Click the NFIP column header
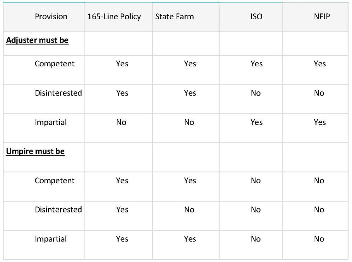352x262 pixels. tap(319, 17)
